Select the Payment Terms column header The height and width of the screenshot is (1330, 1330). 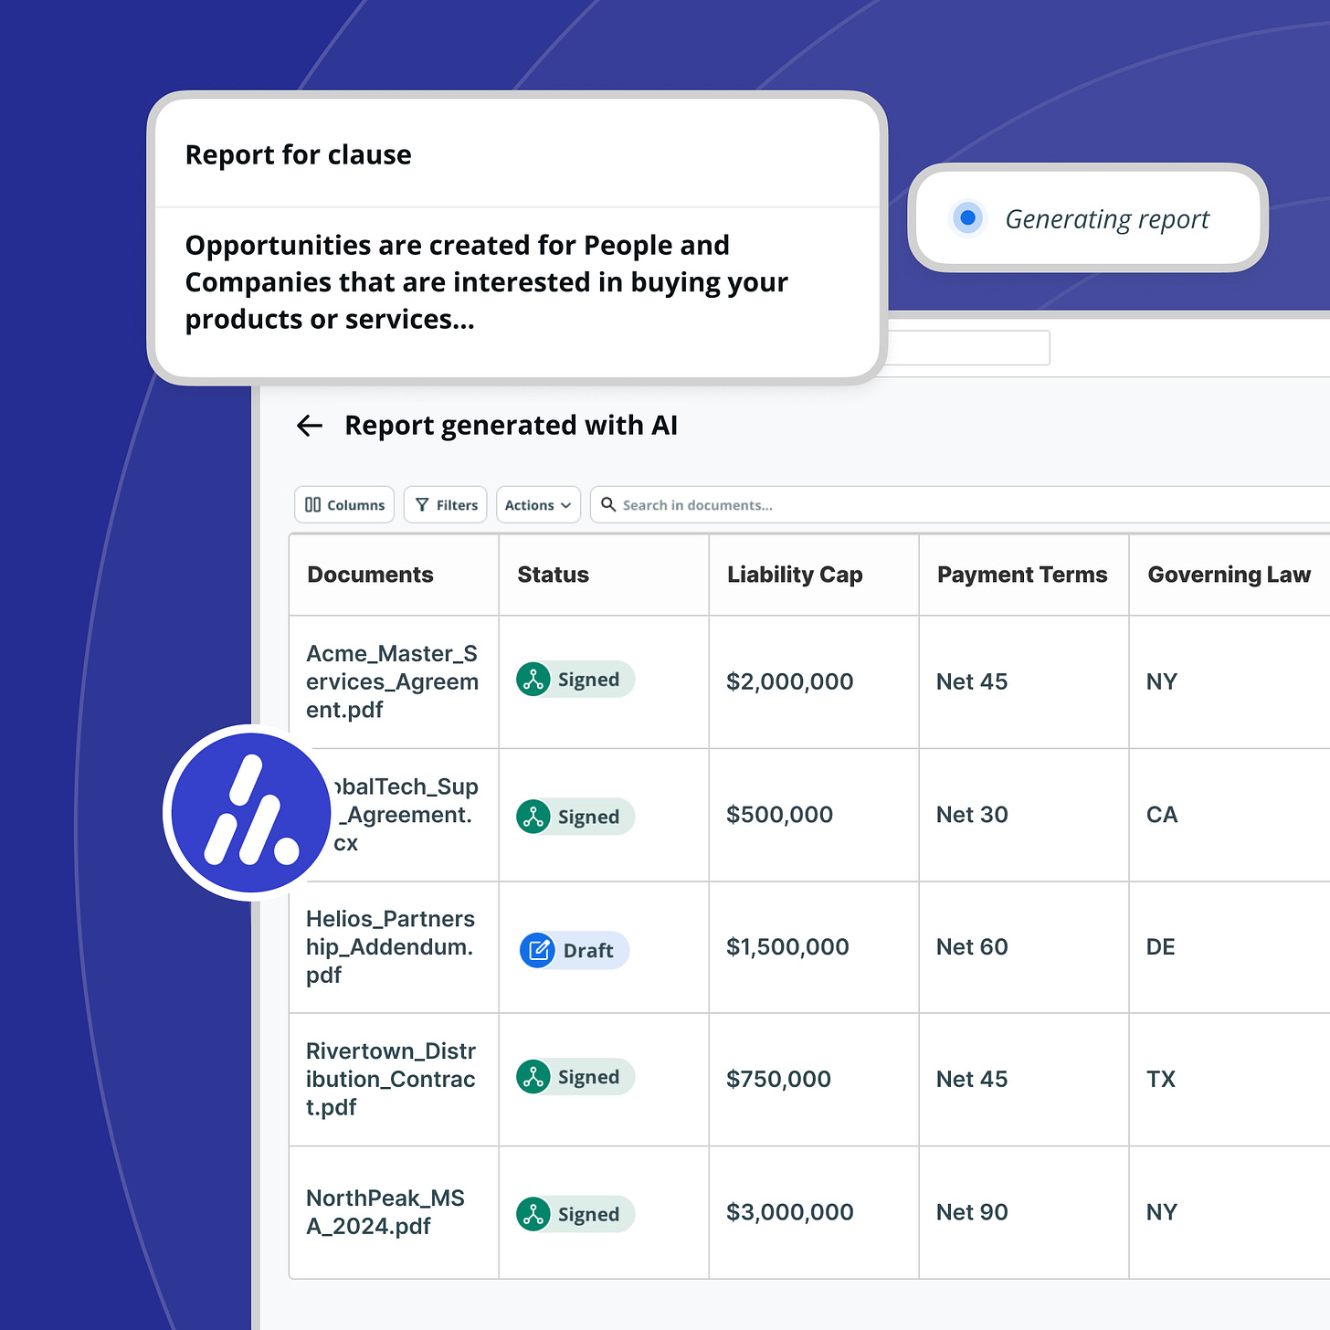[x=1022, y=575]
